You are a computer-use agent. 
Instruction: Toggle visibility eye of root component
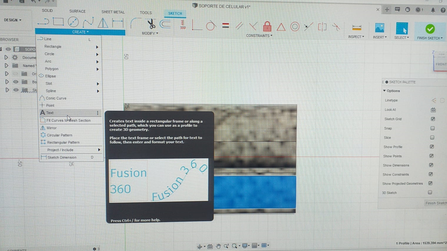(x=8, y=49)
